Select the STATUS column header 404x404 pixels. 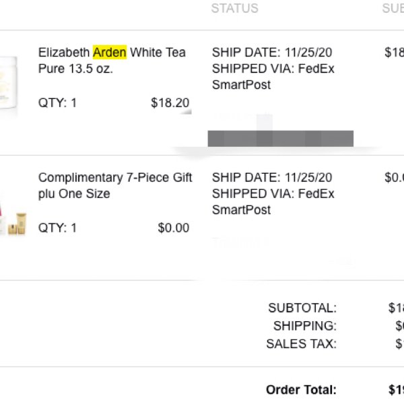235,8
